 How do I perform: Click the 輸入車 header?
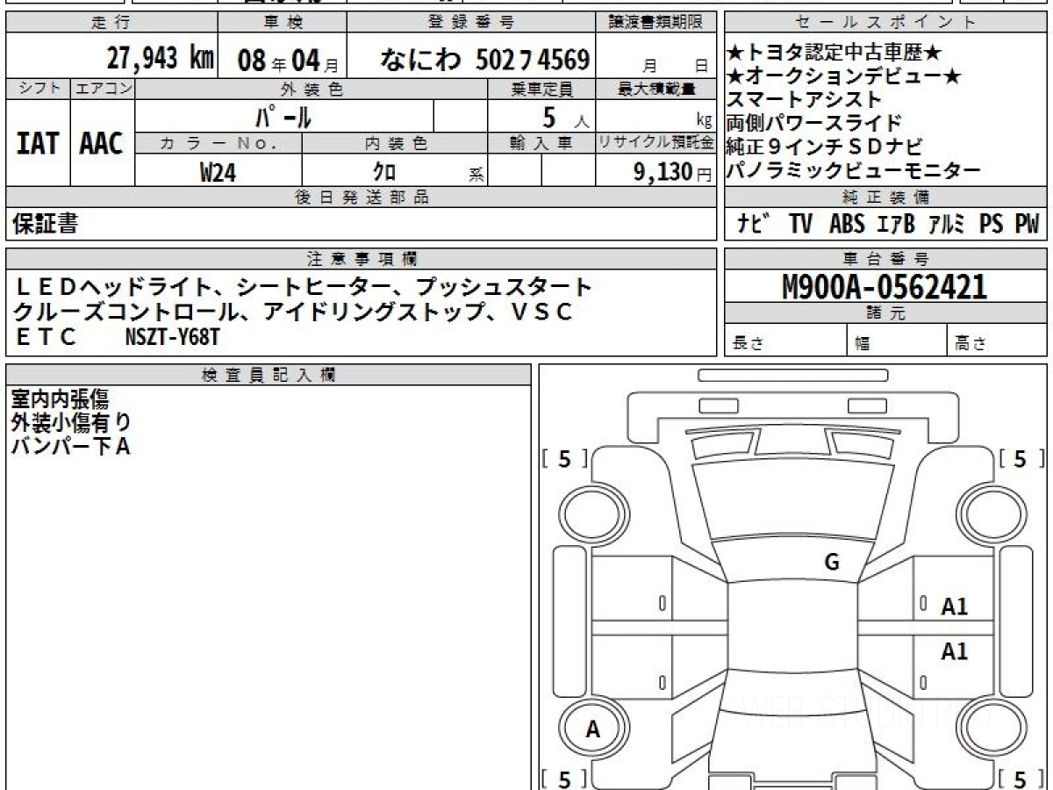(x=541, y=143)
